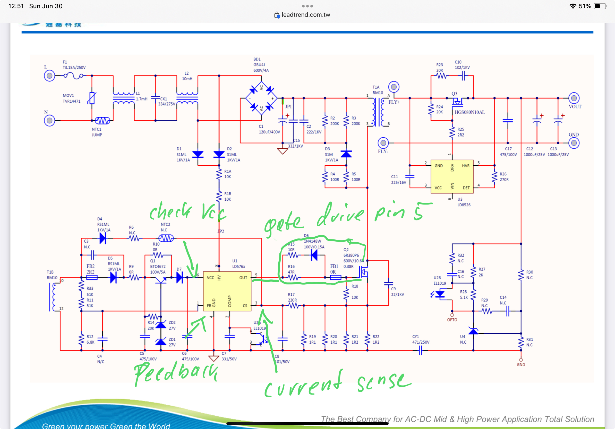Tap the N input terminal symbol
Image resolution: width=615 pixels, height=429 pixels.
point(49,121)
